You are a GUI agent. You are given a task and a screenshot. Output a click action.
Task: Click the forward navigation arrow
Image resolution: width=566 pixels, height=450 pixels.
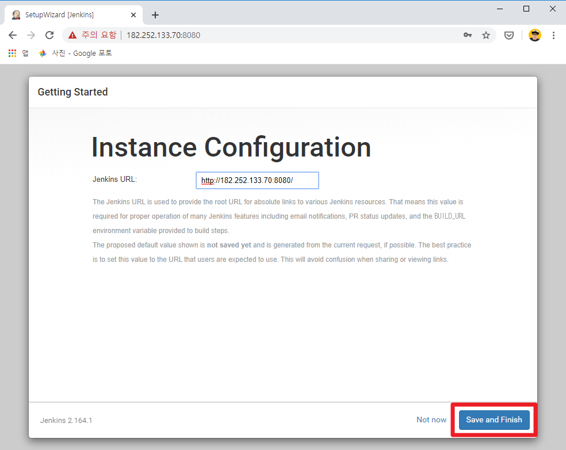pyautogui.click(x=30, y=35)
